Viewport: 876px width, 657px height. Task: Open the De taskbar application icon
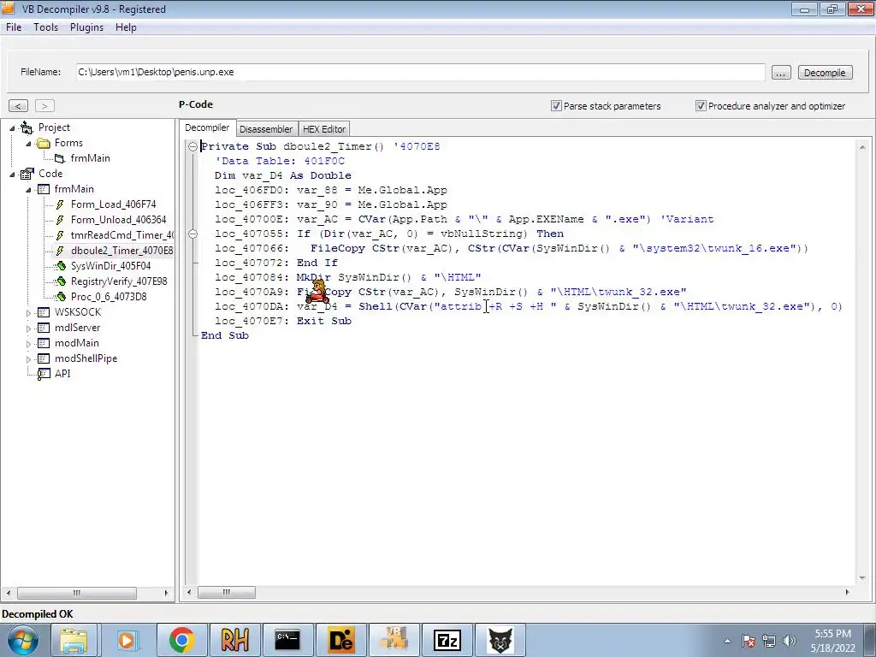(x=340, y=640)
